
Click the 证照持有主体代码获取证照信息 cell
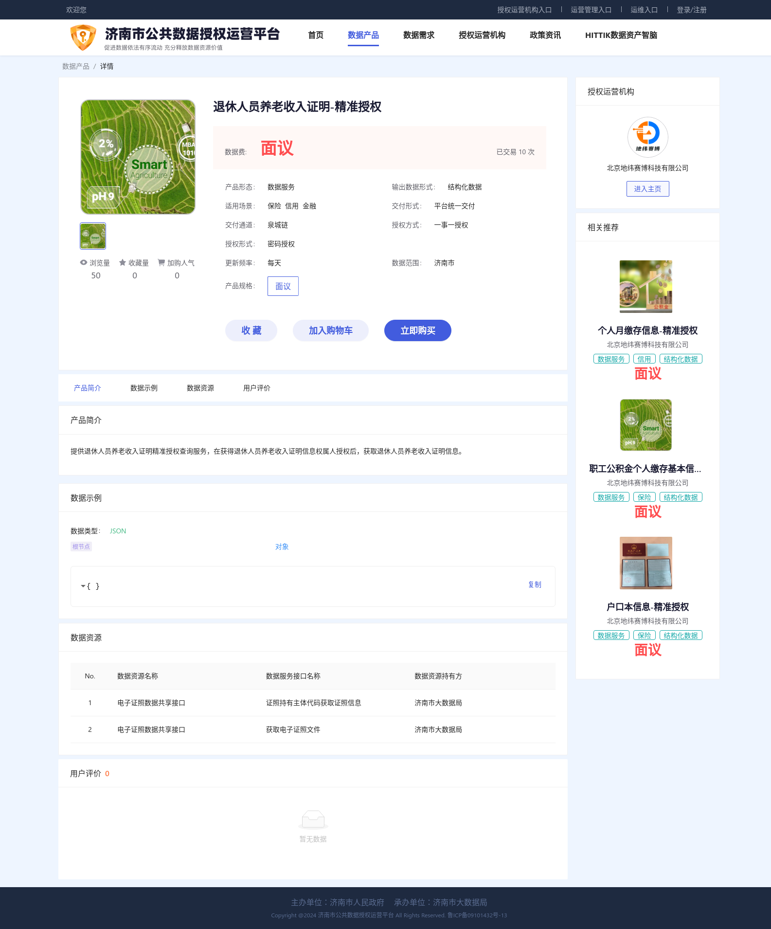[314, 703]
